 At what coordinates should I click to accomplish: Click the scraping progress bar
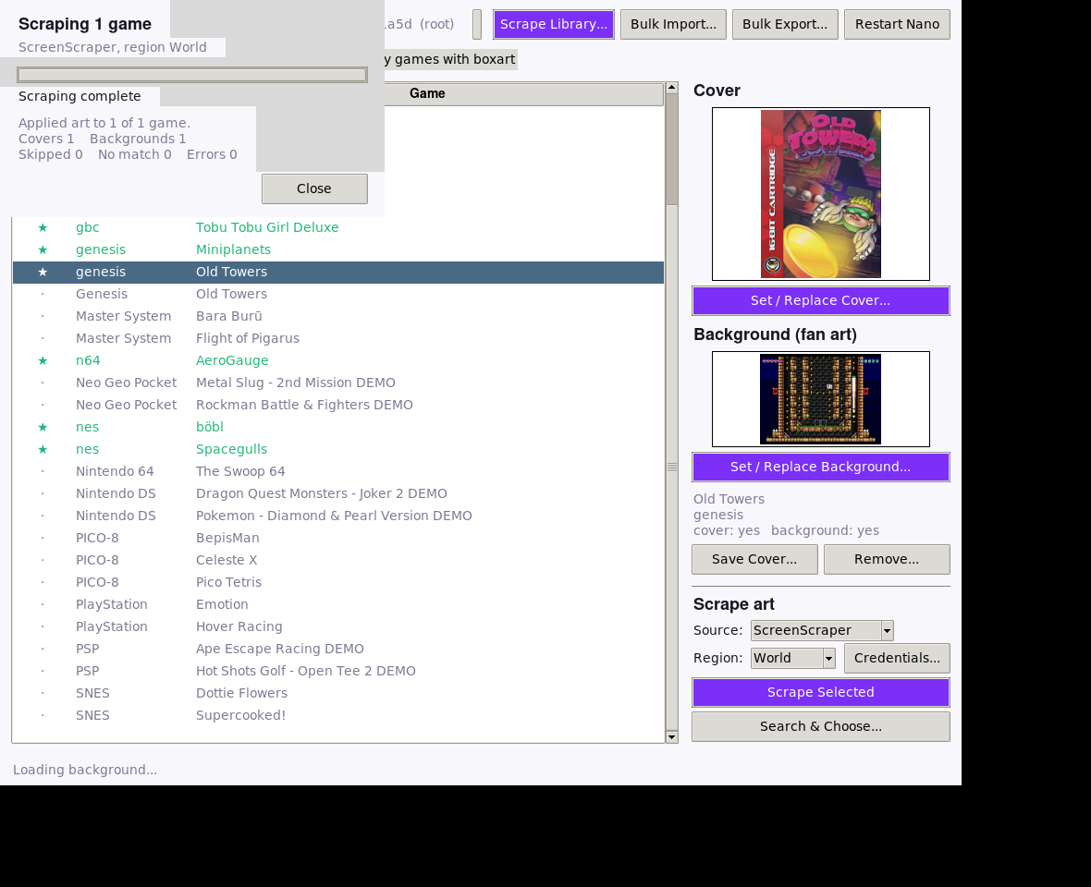[192, 75]
